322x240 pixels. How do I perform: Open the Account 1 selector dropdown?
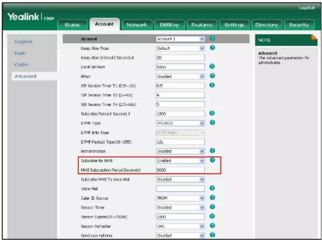180,39
